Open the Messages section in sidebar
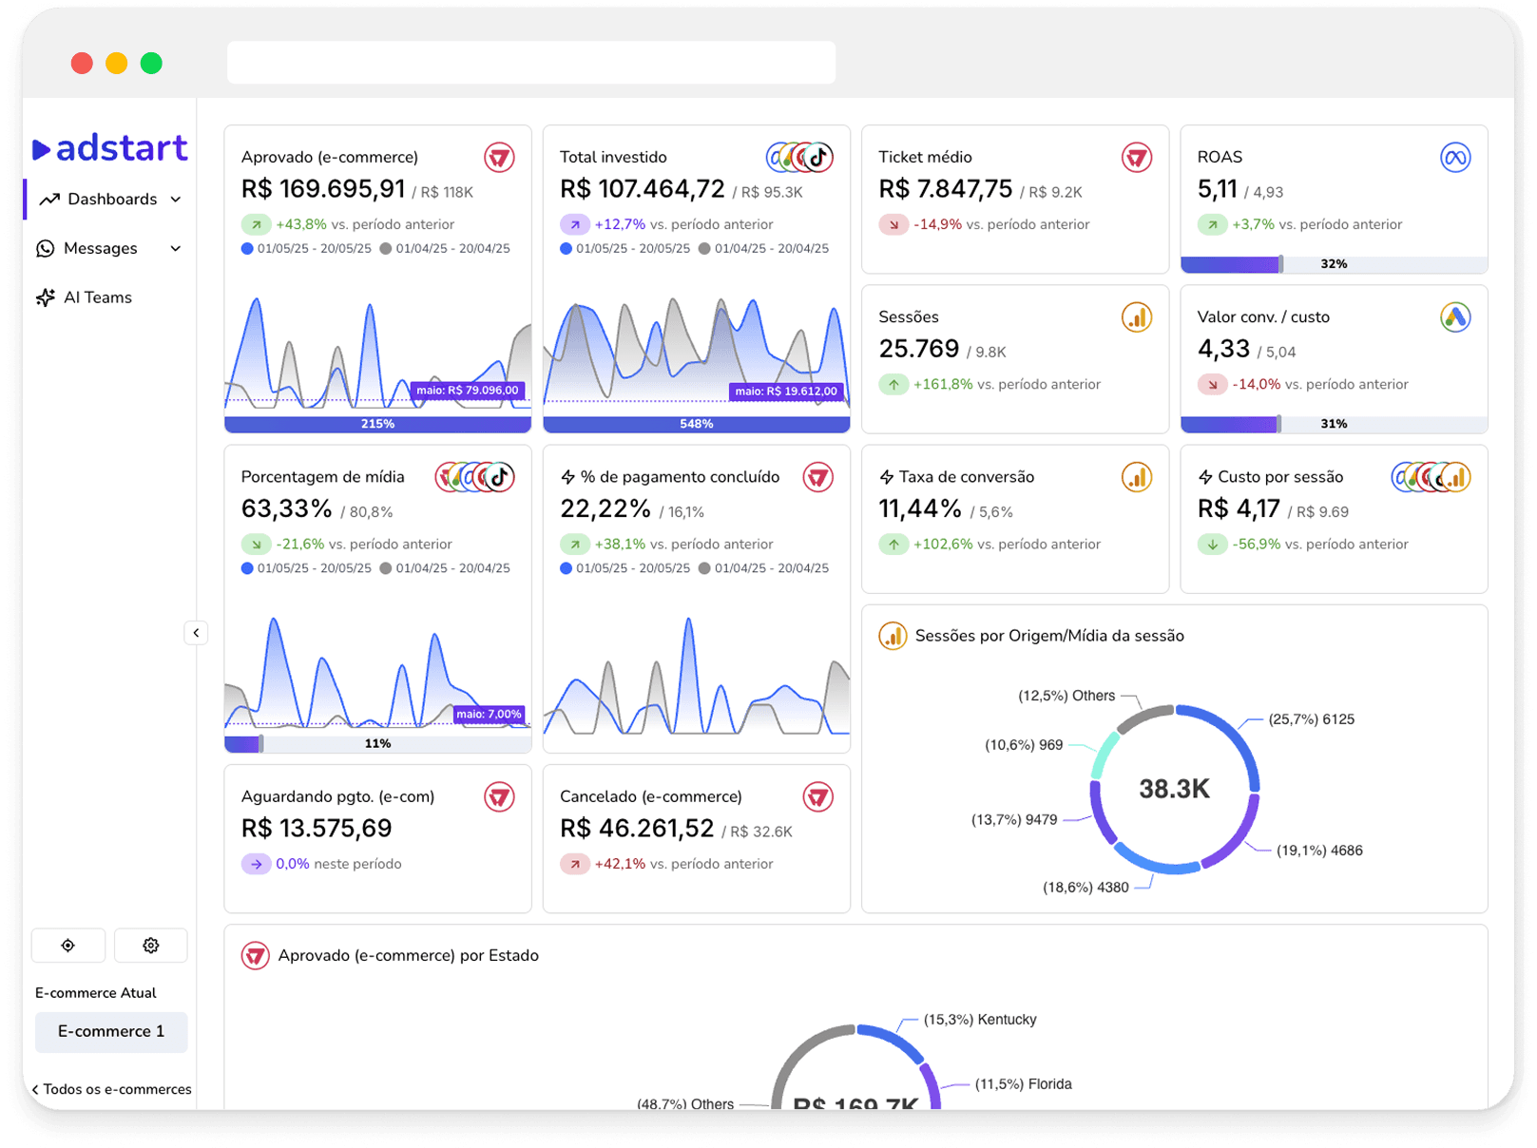 (100, 249)
